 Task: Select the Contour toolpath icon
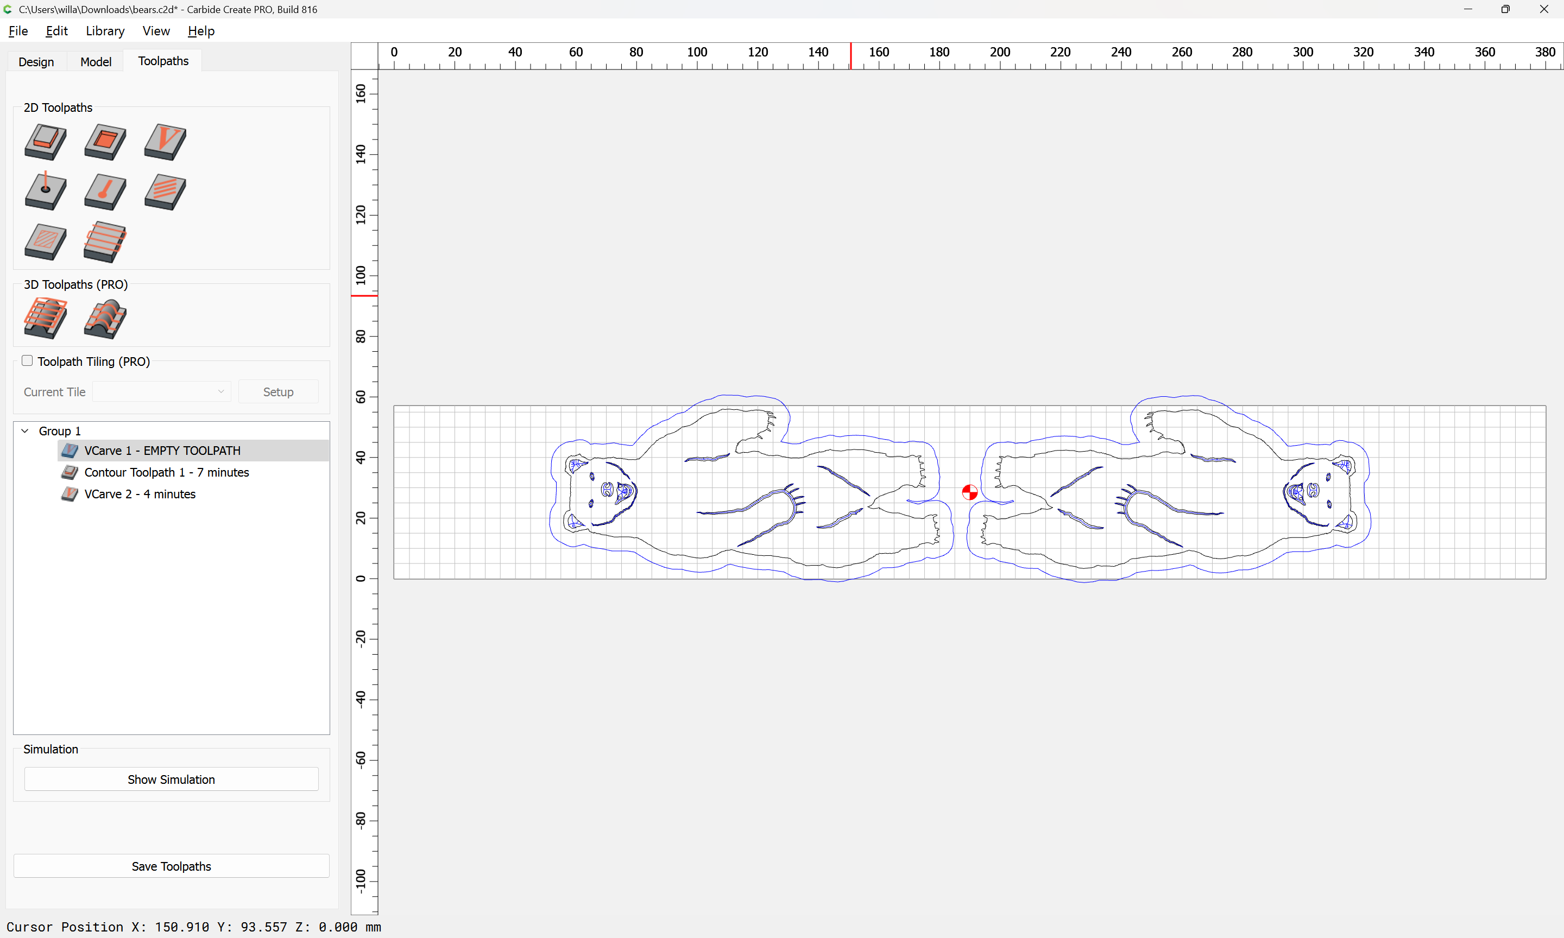[x=45, y=142]
